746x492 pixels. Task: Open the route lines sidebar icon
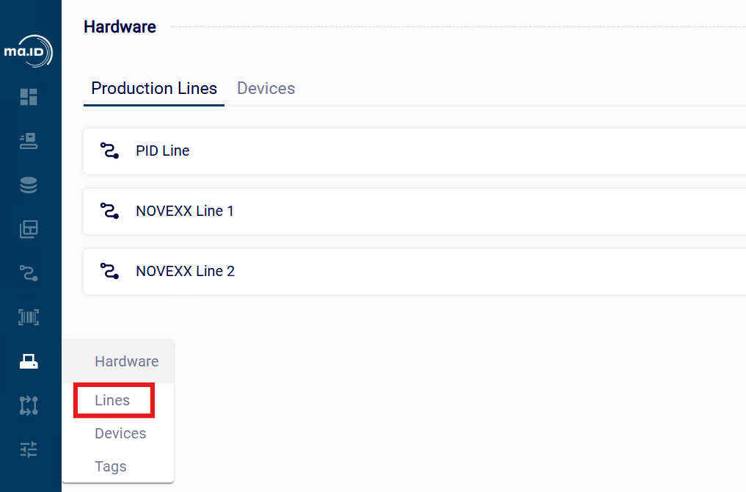click(29, 273)
